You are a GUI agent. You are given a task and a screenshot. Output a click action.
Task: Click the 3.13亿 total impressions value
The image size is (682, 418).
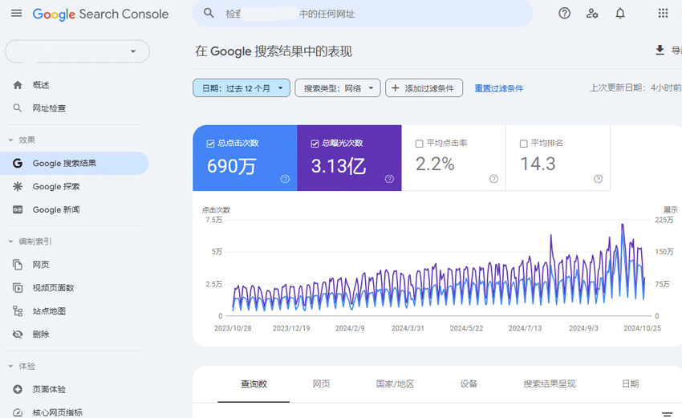(x=339, y=166)
